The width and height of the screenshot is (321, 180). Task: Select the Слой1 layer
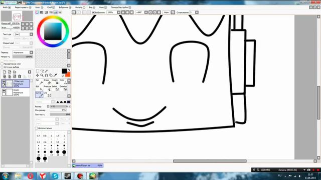[x=16, y=92]
